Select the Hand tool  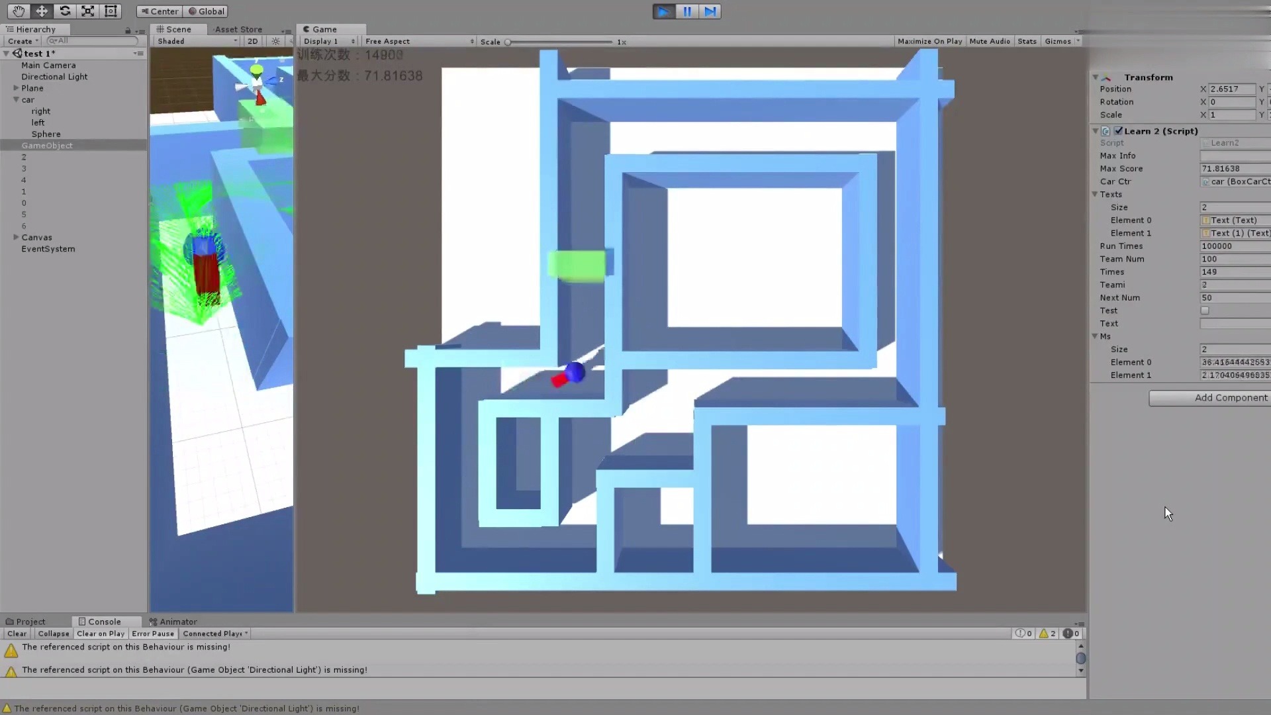(18, 11)
